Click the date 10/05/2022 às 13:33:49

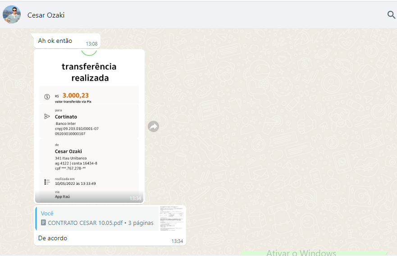point(75,183)
